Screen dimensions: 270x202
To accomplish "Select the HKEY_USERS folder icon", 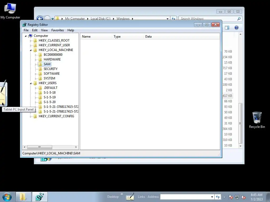I will (x=35, y=83).
